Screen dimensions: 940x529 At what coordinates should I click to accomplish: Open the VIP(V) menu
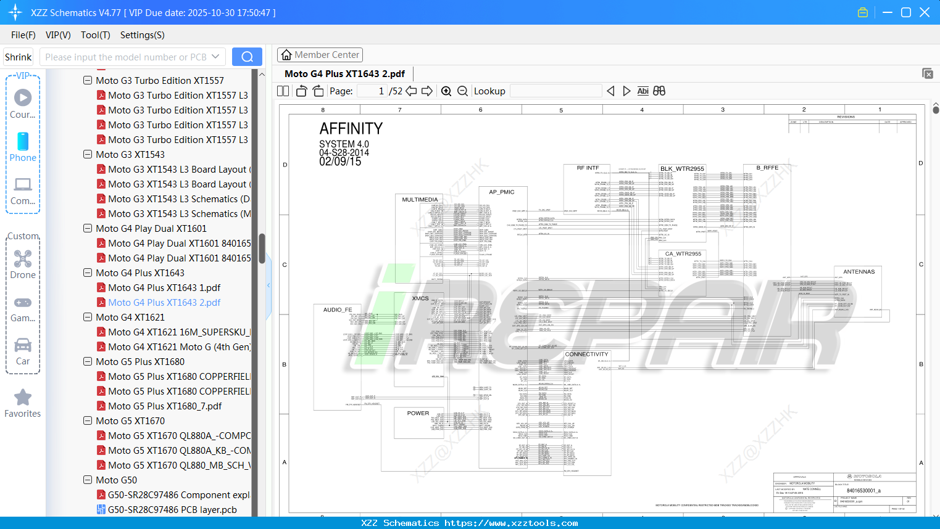[x=58, y=35]
